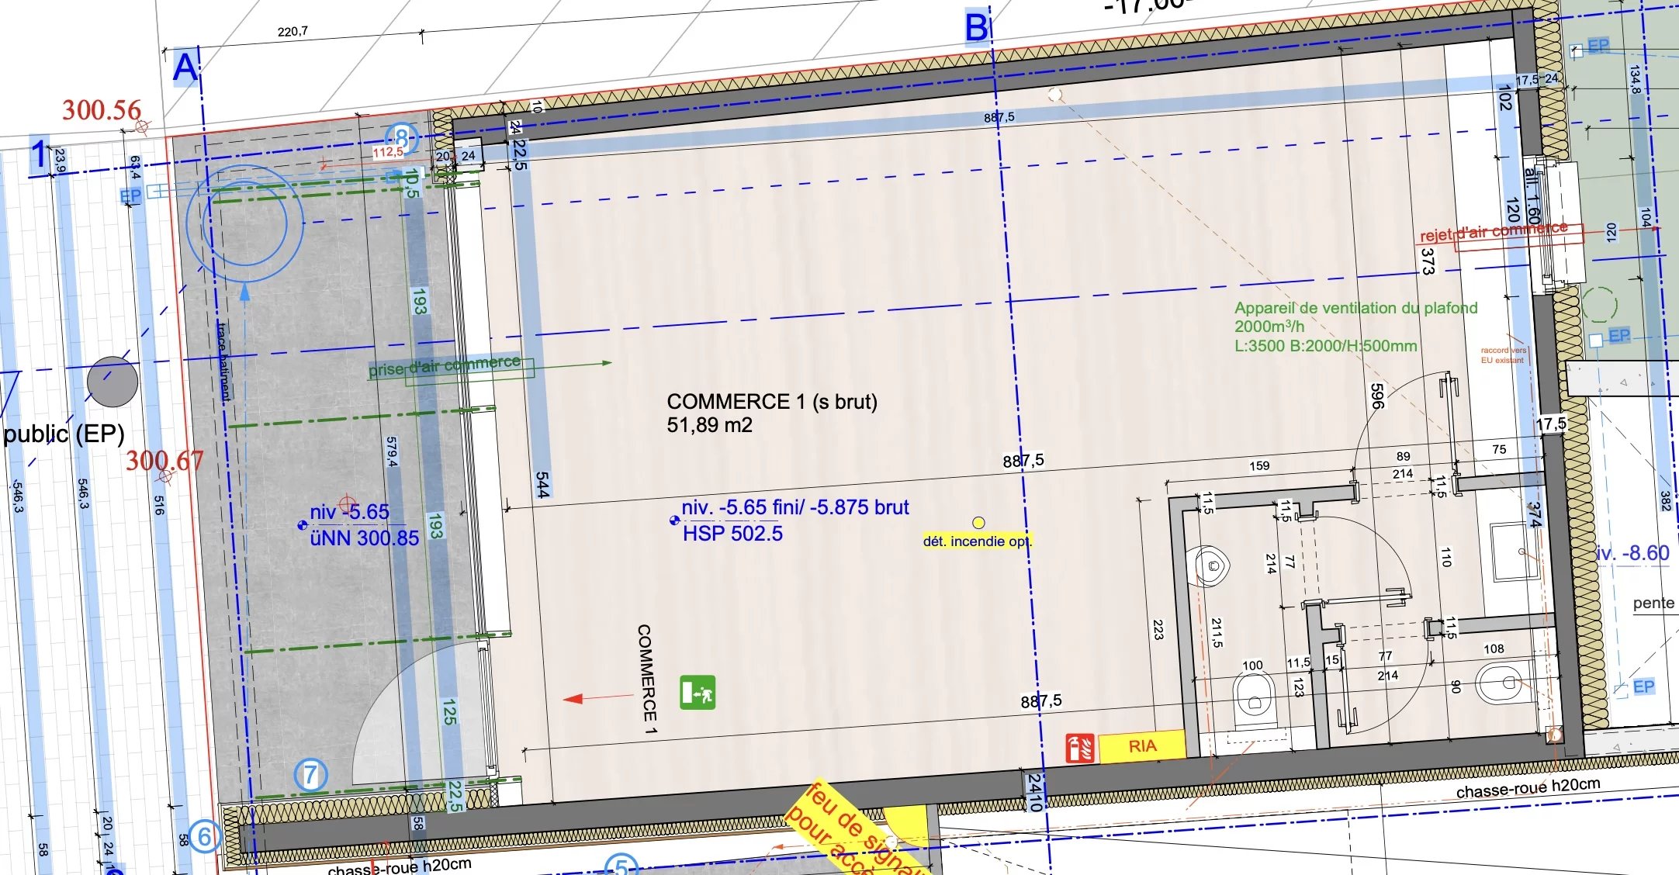The width and height of the screenshot is (1679, 875).
Task: Click the grid axis label A
Action: (x=185, y=67)
